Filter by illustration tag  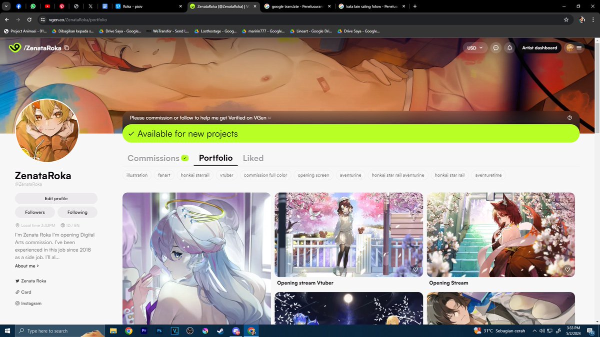click(x=137, y=175)
